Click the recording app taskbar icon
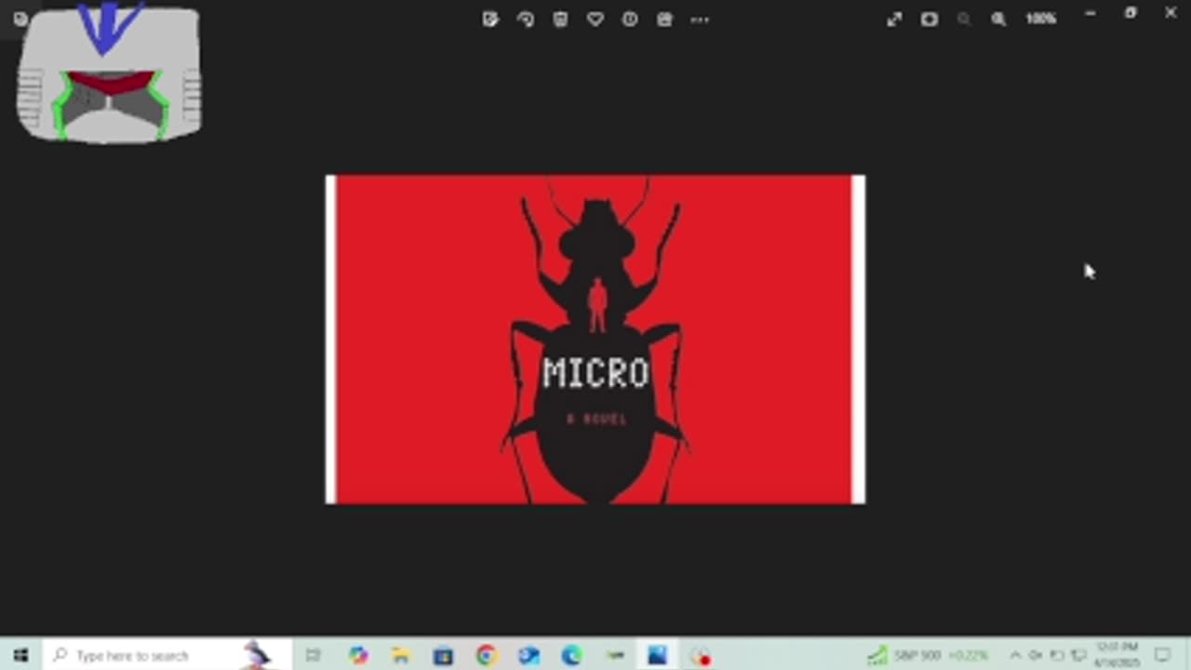Image resolution: width=1191 pixels, height=670 pixels. [x=700, y=655]
